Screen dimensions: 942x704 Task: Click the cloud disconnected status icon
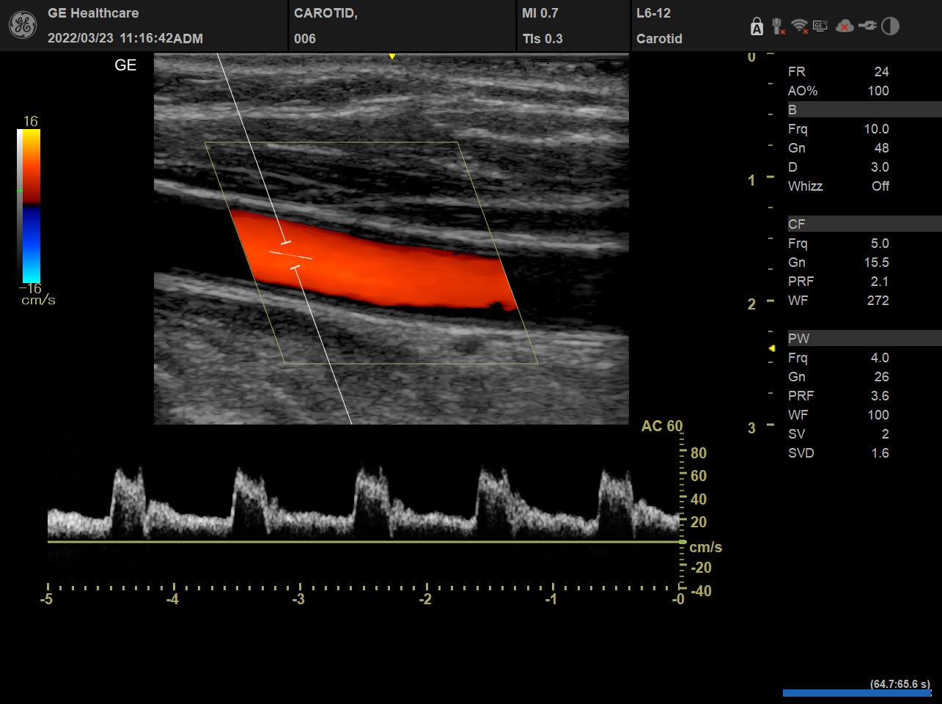(845, 26)
